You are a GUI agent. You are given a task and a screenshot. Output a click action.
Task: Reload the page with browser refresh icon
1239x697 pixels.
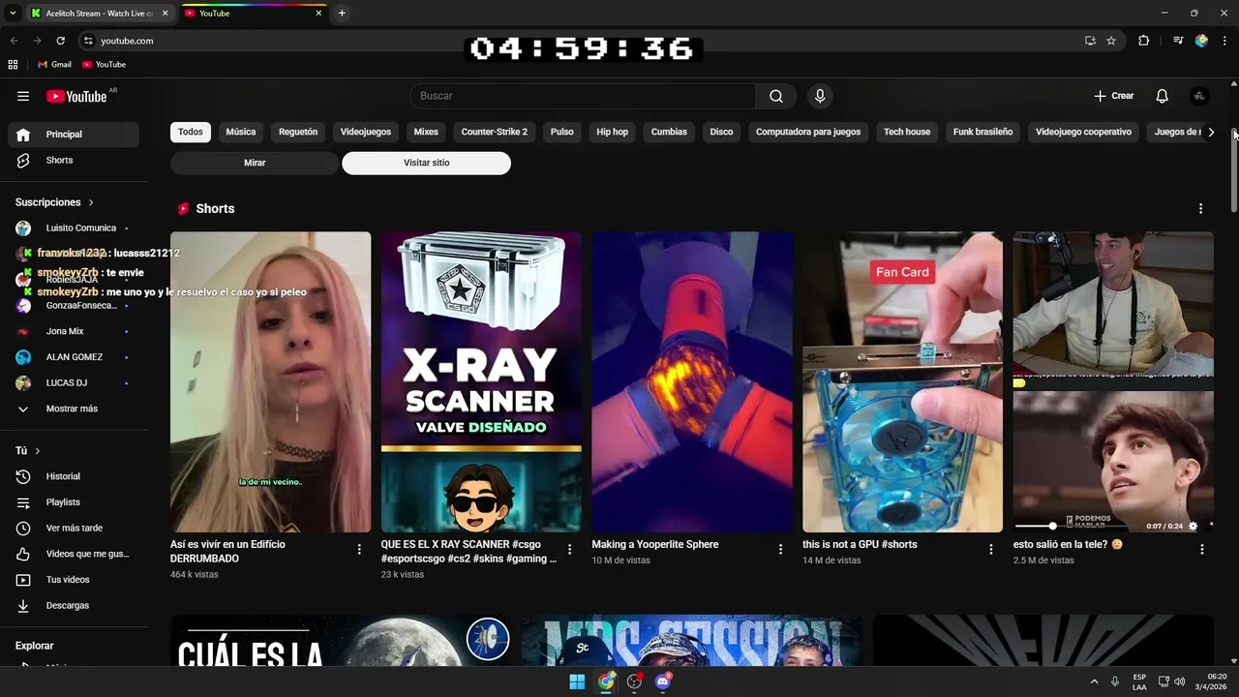click(60, 41)
